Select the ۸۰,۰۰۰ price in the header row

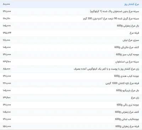(6, 4)
